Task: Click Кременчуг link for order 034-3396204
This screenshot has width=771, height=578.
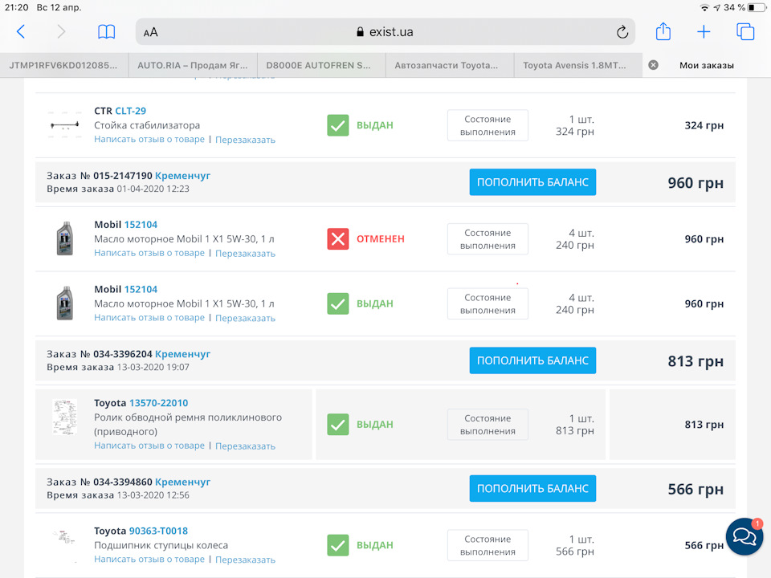Action: click(x=182, y=354)
